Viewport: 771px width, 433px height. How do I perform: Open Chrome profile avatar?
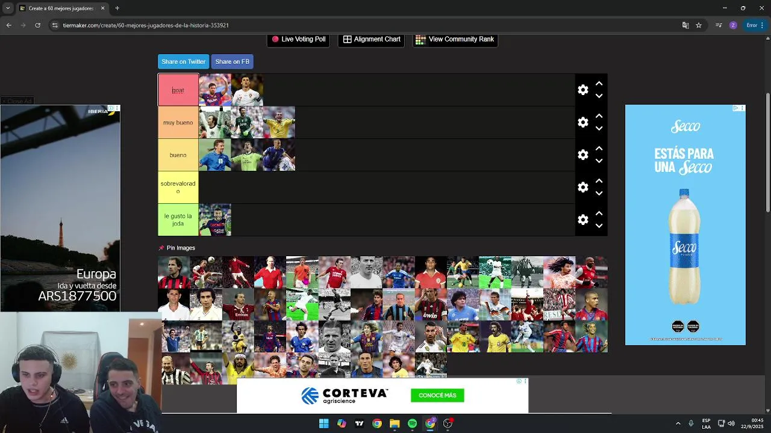click(733, 25)
